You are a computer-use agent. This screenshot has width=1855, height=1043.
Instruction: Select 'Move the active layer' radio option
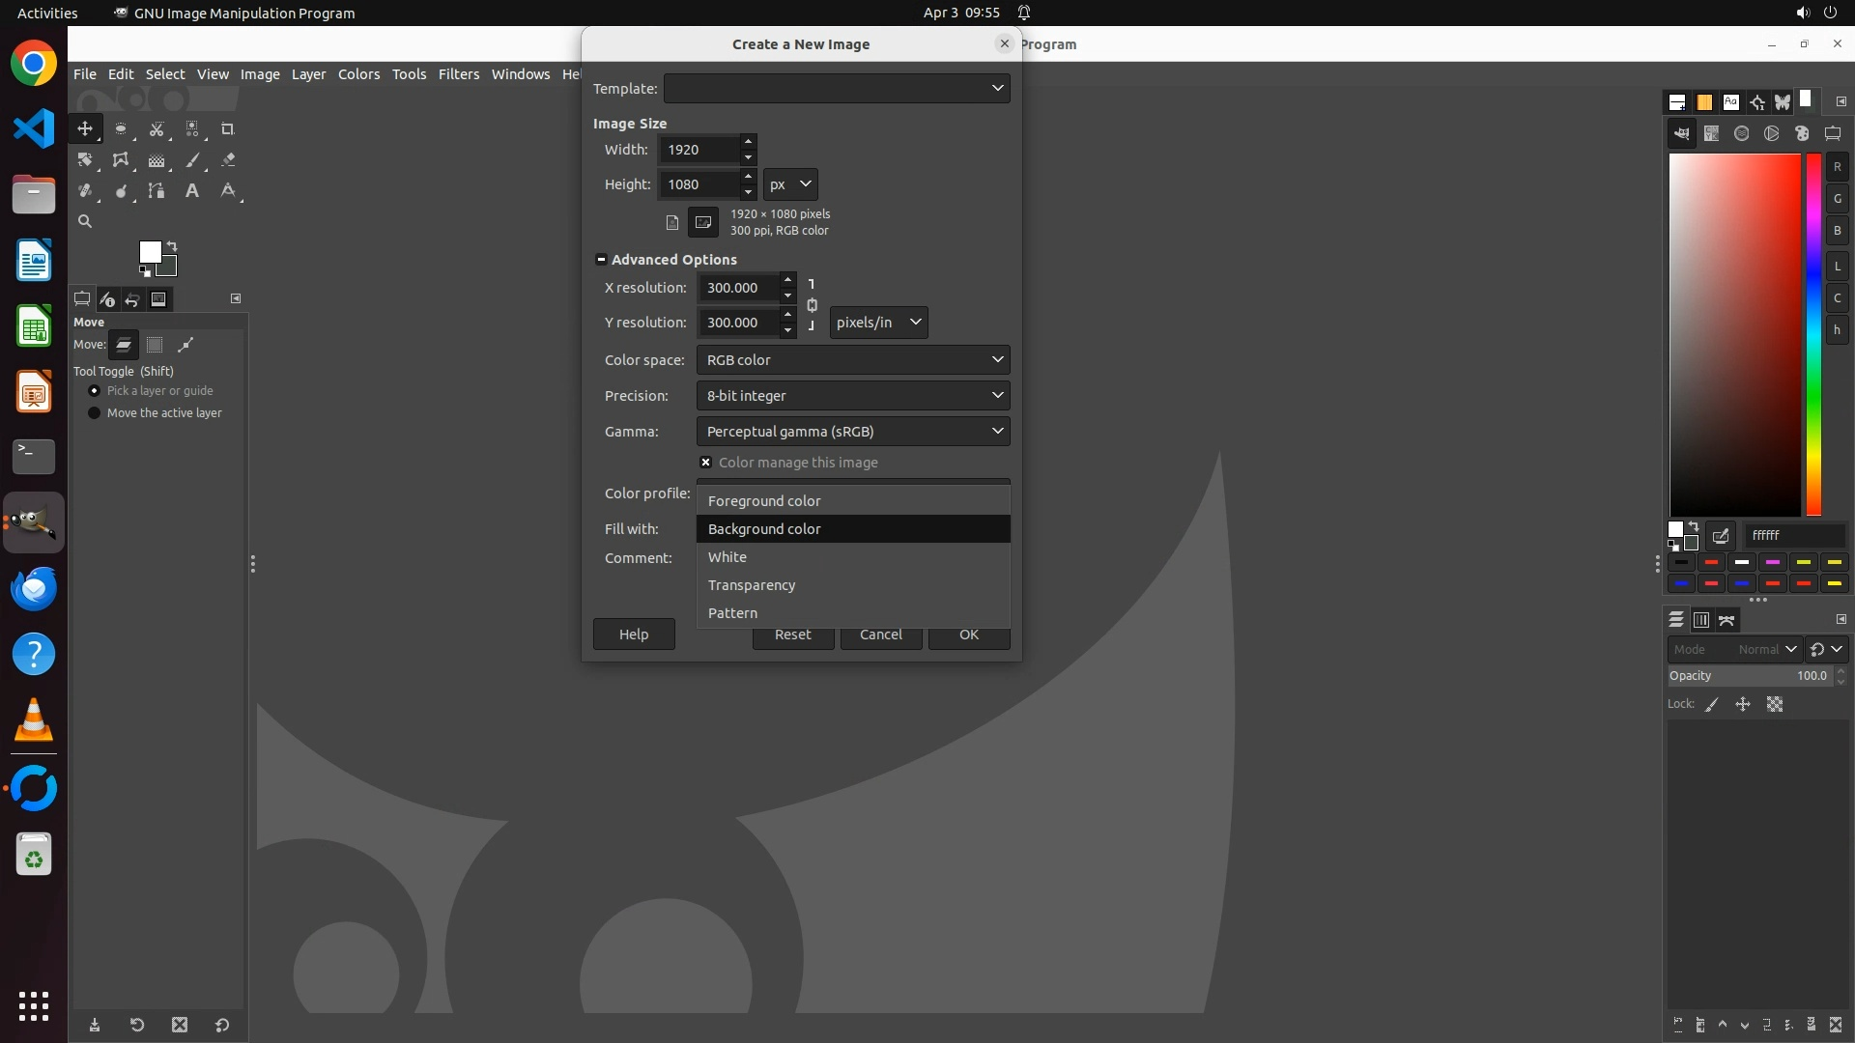click(x=95, y=412)
